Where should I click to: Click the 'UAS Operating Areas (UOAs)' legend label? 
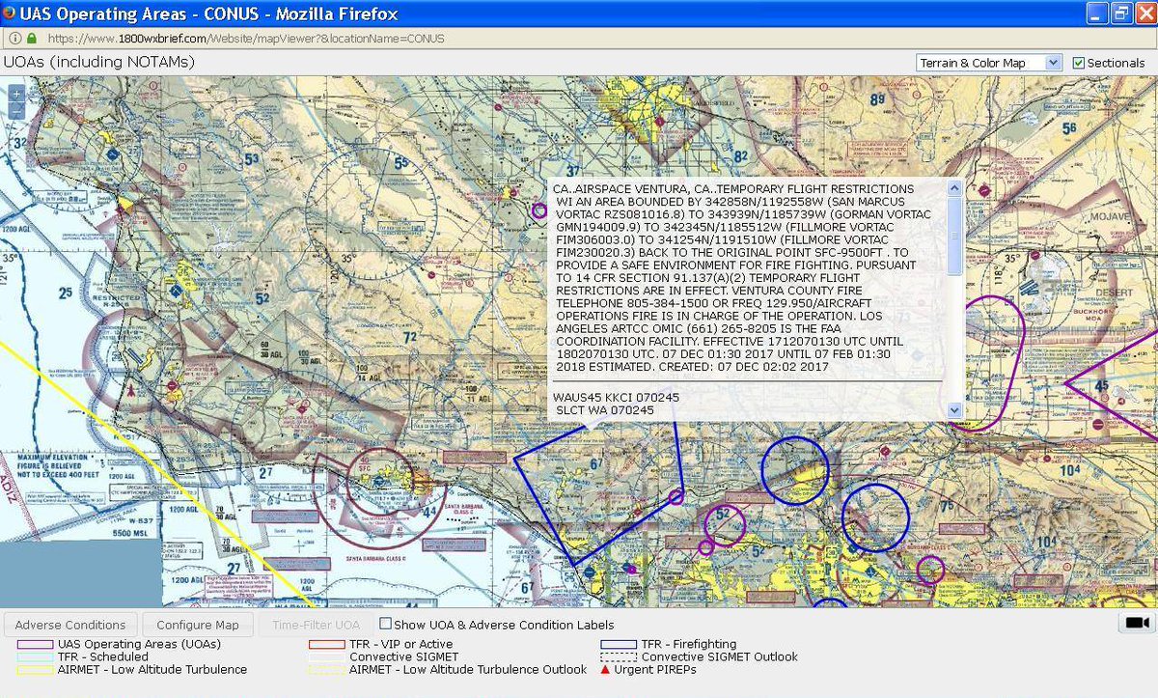point(139,644)
